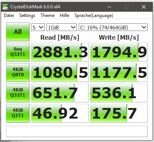Select the 4KiB Q1T1 write value 175.7
The width and height of the screenshot is (154, 142).
tap(119, 113)
